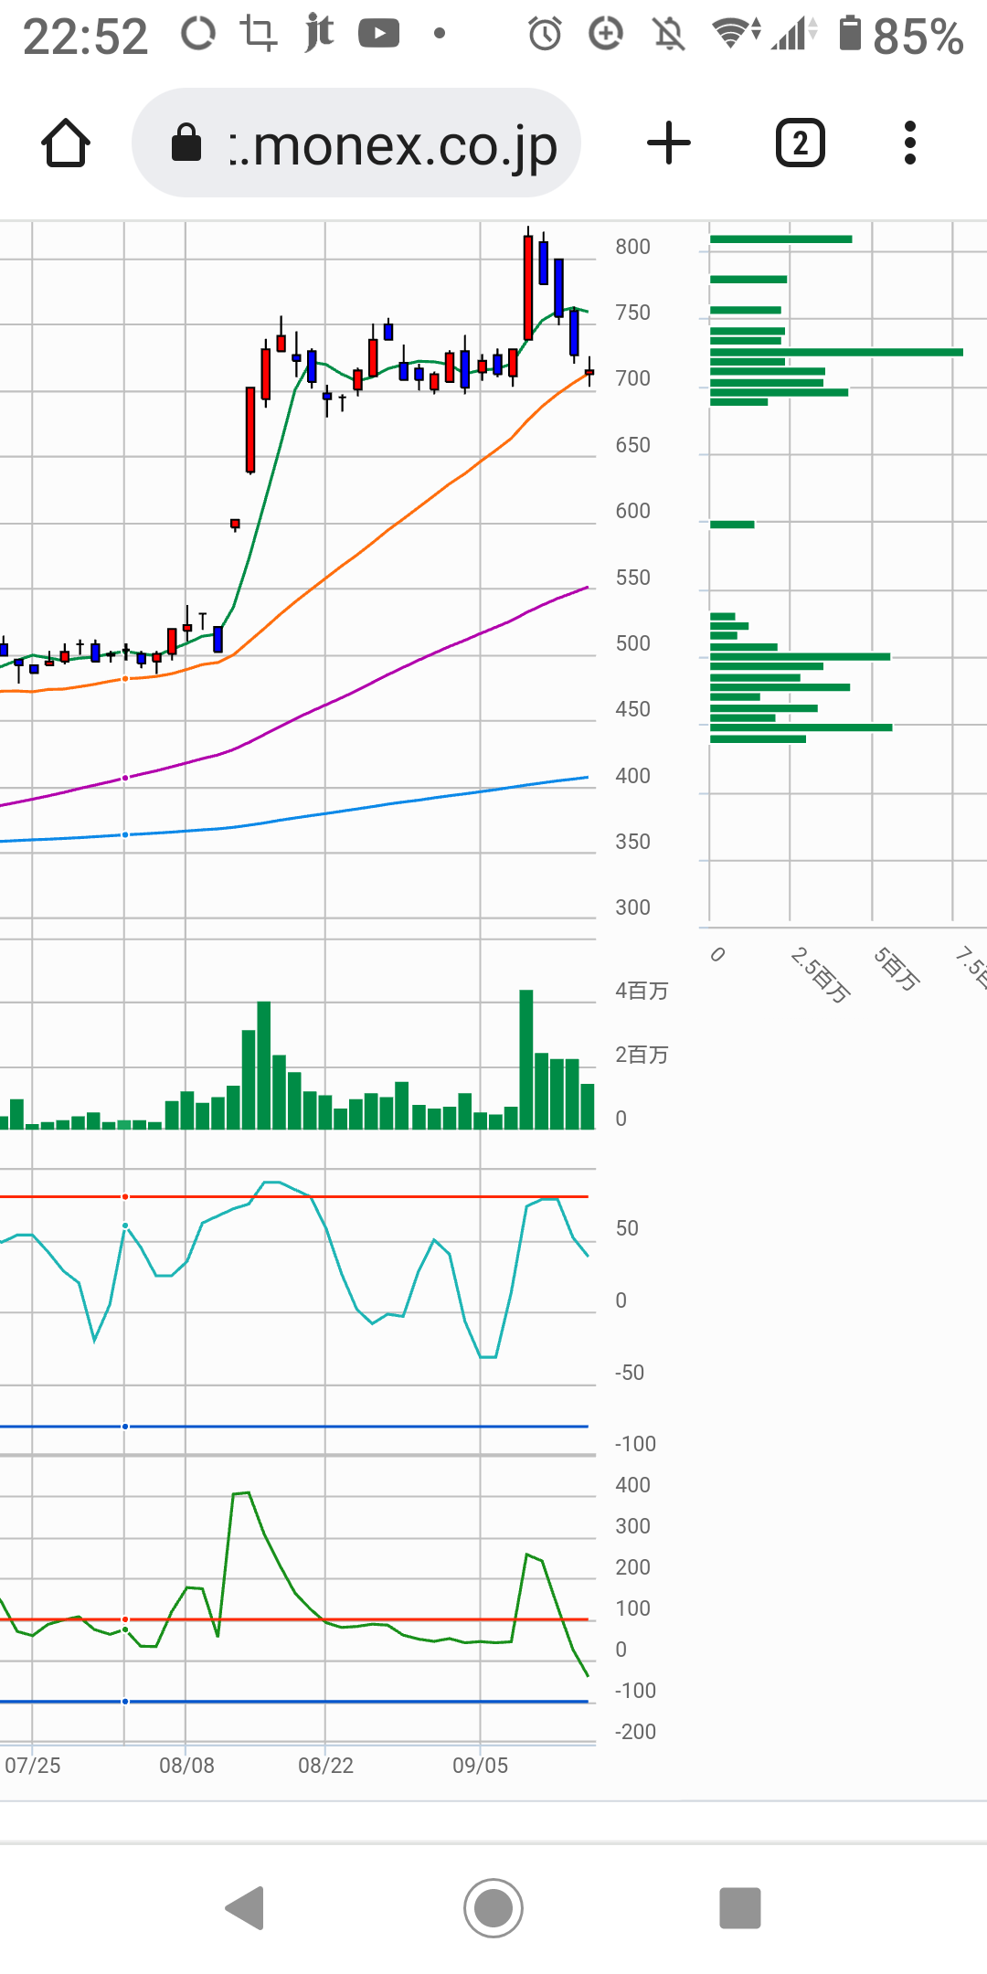Open Chrome three-dot overflow menu
The image size is (987, 1974).
pyautogui.click(x=909, y=143)
